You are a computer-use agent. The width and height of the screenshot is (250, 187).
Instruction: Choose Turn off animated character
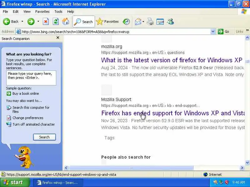[x=34, y=124]
